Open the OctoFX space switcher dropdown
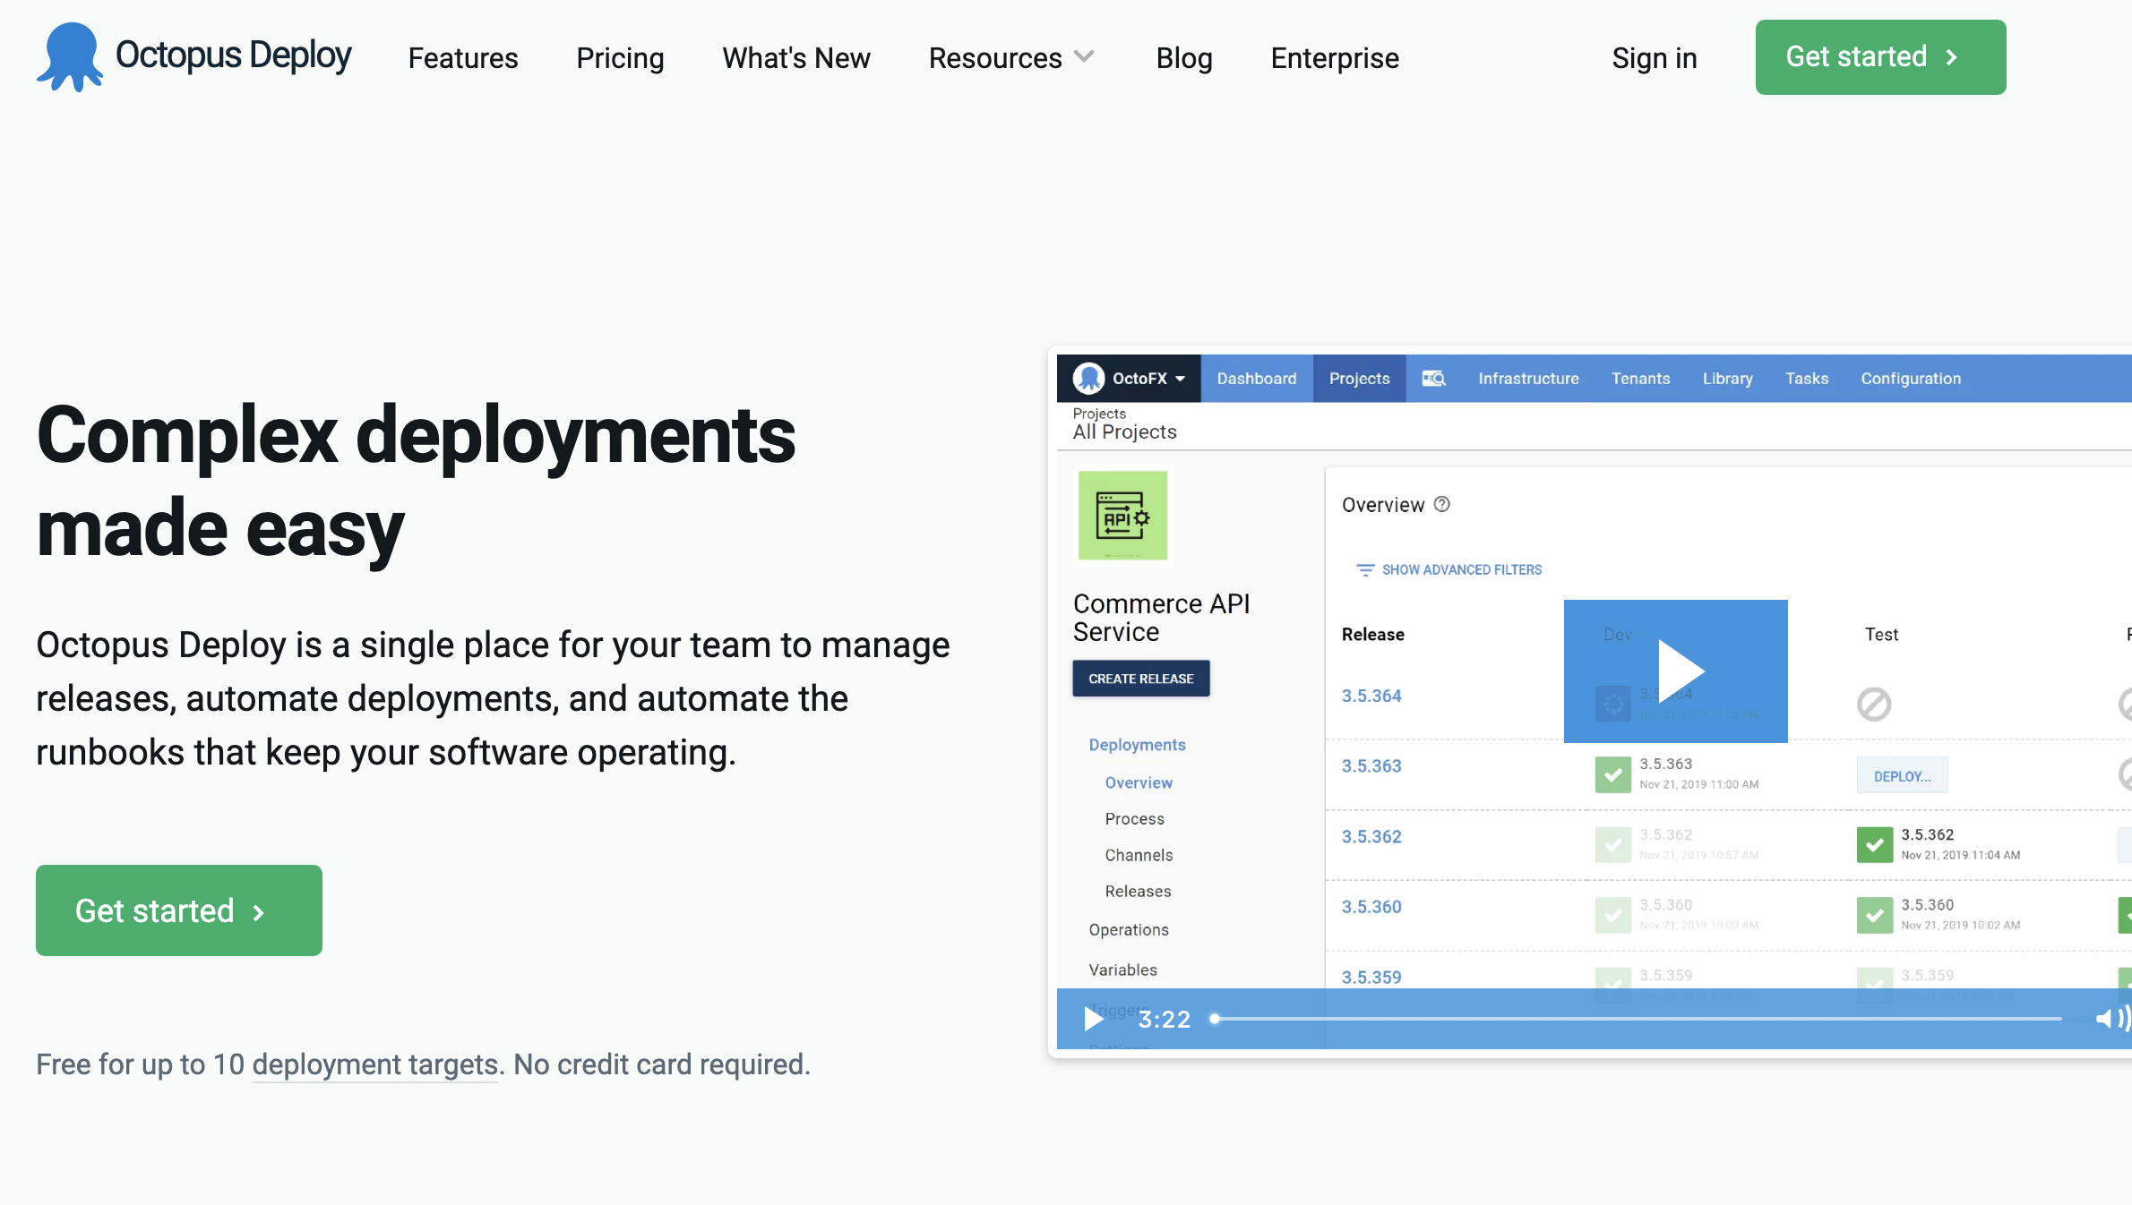 (x=1147, y=379)
